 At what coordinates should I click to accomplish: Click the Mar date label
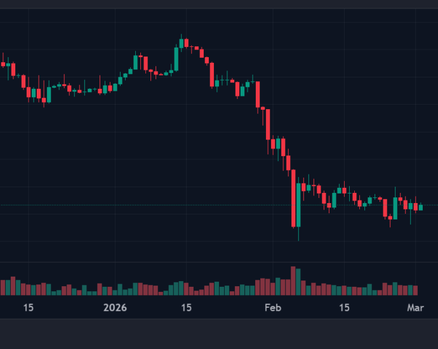[415, 308]
